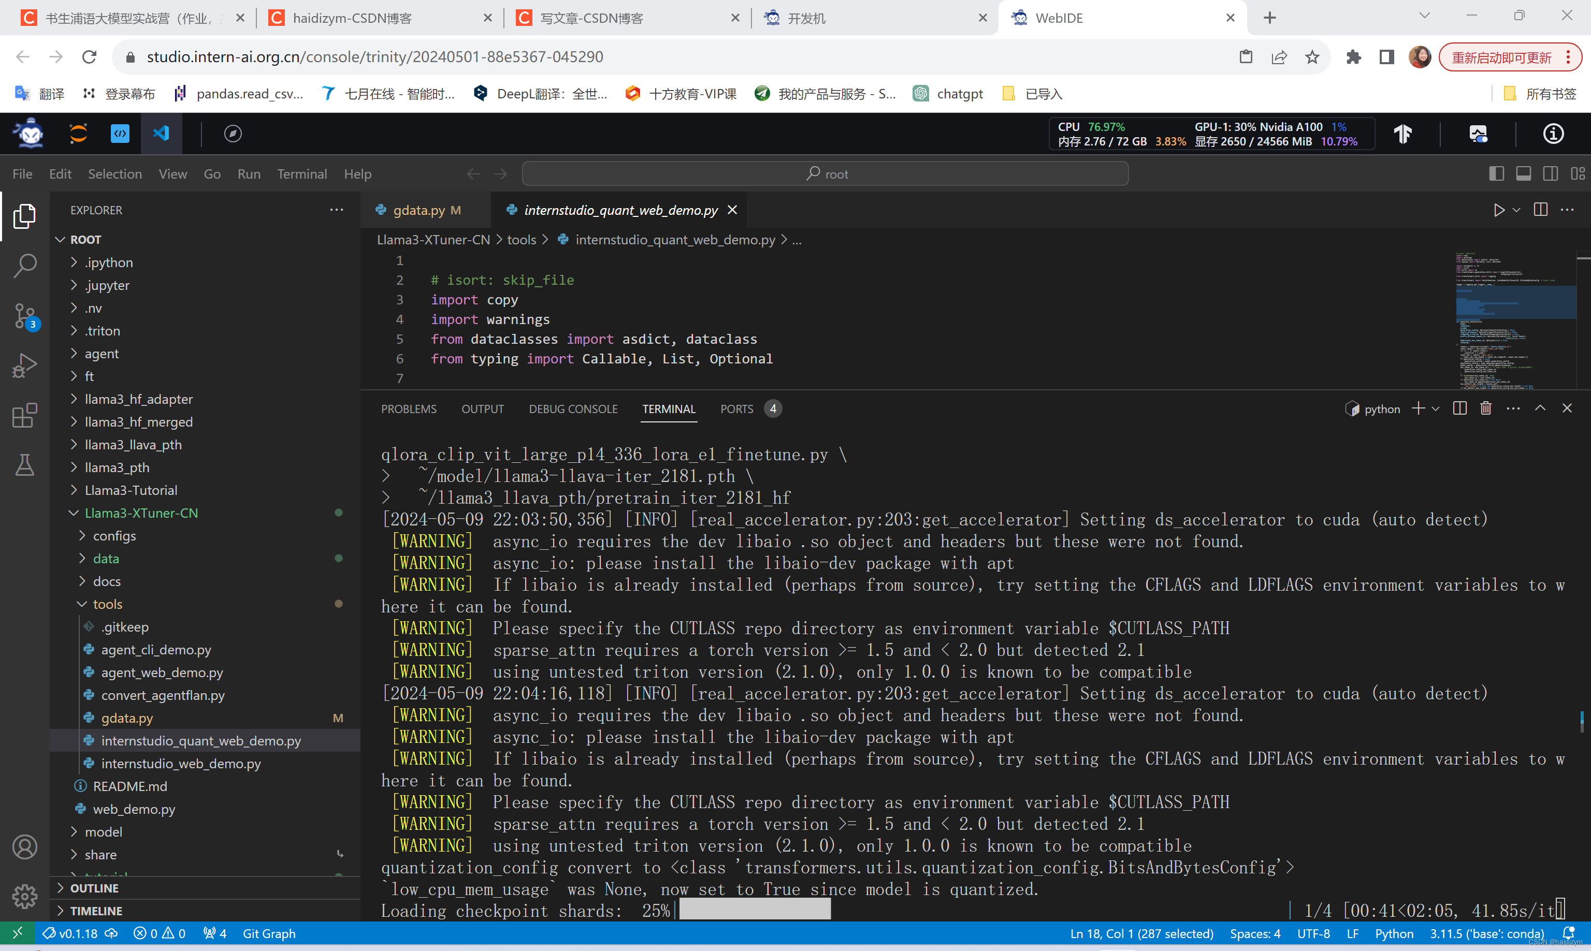Click the Run menu item in menu bar
The width and height of the screenshot is (1591, 951).
pyautogui.click(x=247, y=173)
